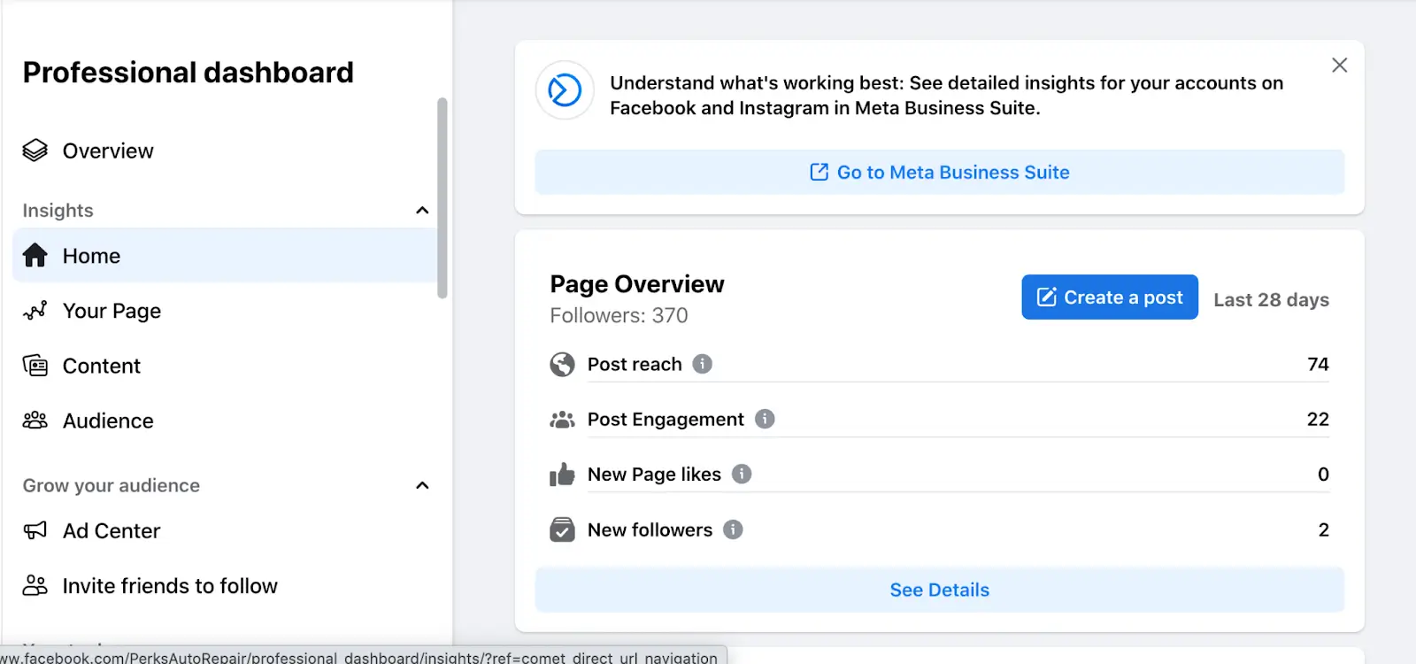This screenshot has height=664, width=1416.
Task: Select Home under Insights
Action: (x=225, y=256)
